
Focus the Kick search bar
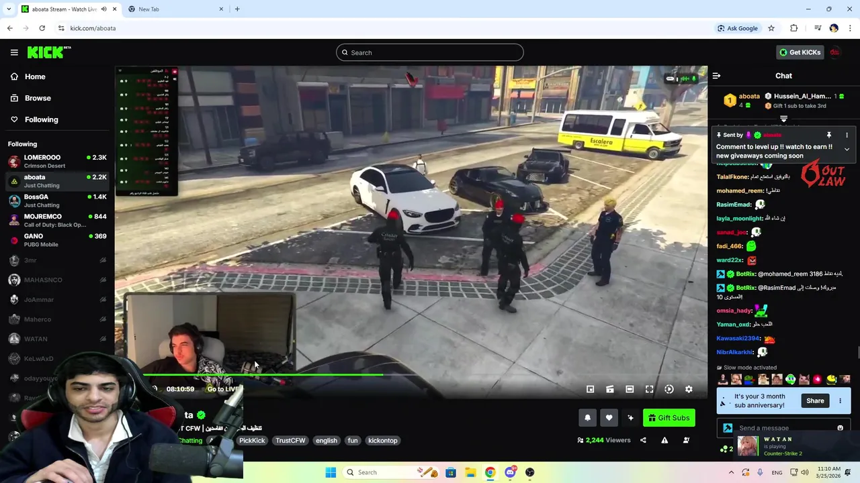coord(430,52)
